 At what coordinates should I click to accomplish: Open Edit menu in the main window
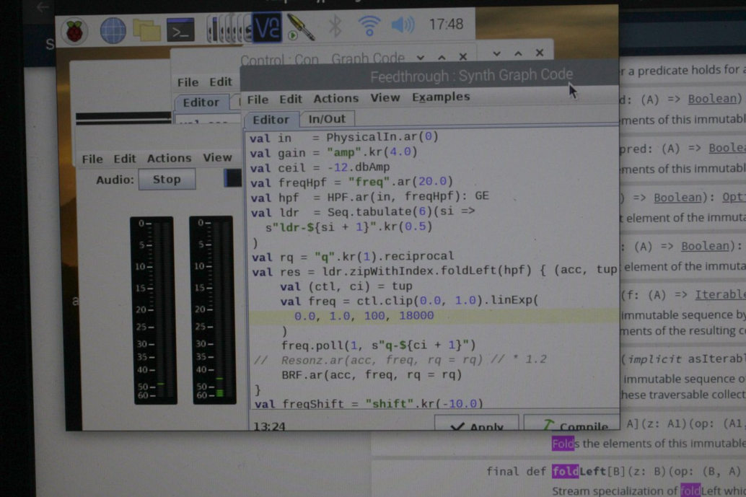coord(124,159)
